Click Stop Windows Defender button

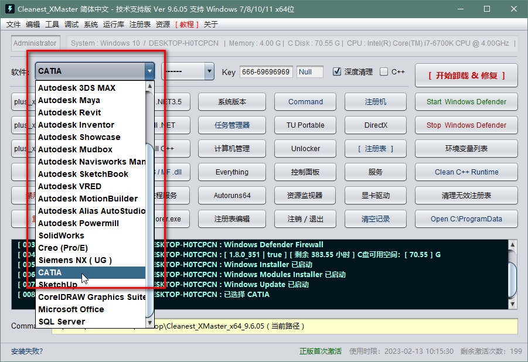tap(466, 125)
